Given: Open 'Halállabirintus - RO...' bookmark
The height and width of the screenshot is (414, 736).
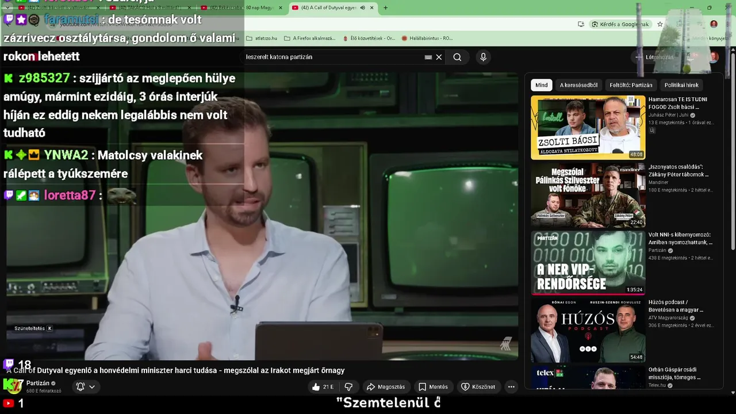Looking at the screenshot, I should click(427, 38).
